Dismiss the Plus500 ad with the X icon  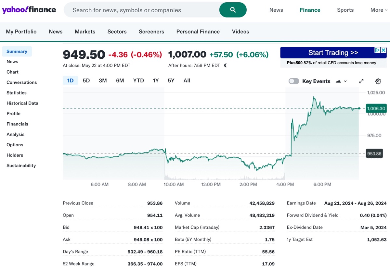(384, 50)
